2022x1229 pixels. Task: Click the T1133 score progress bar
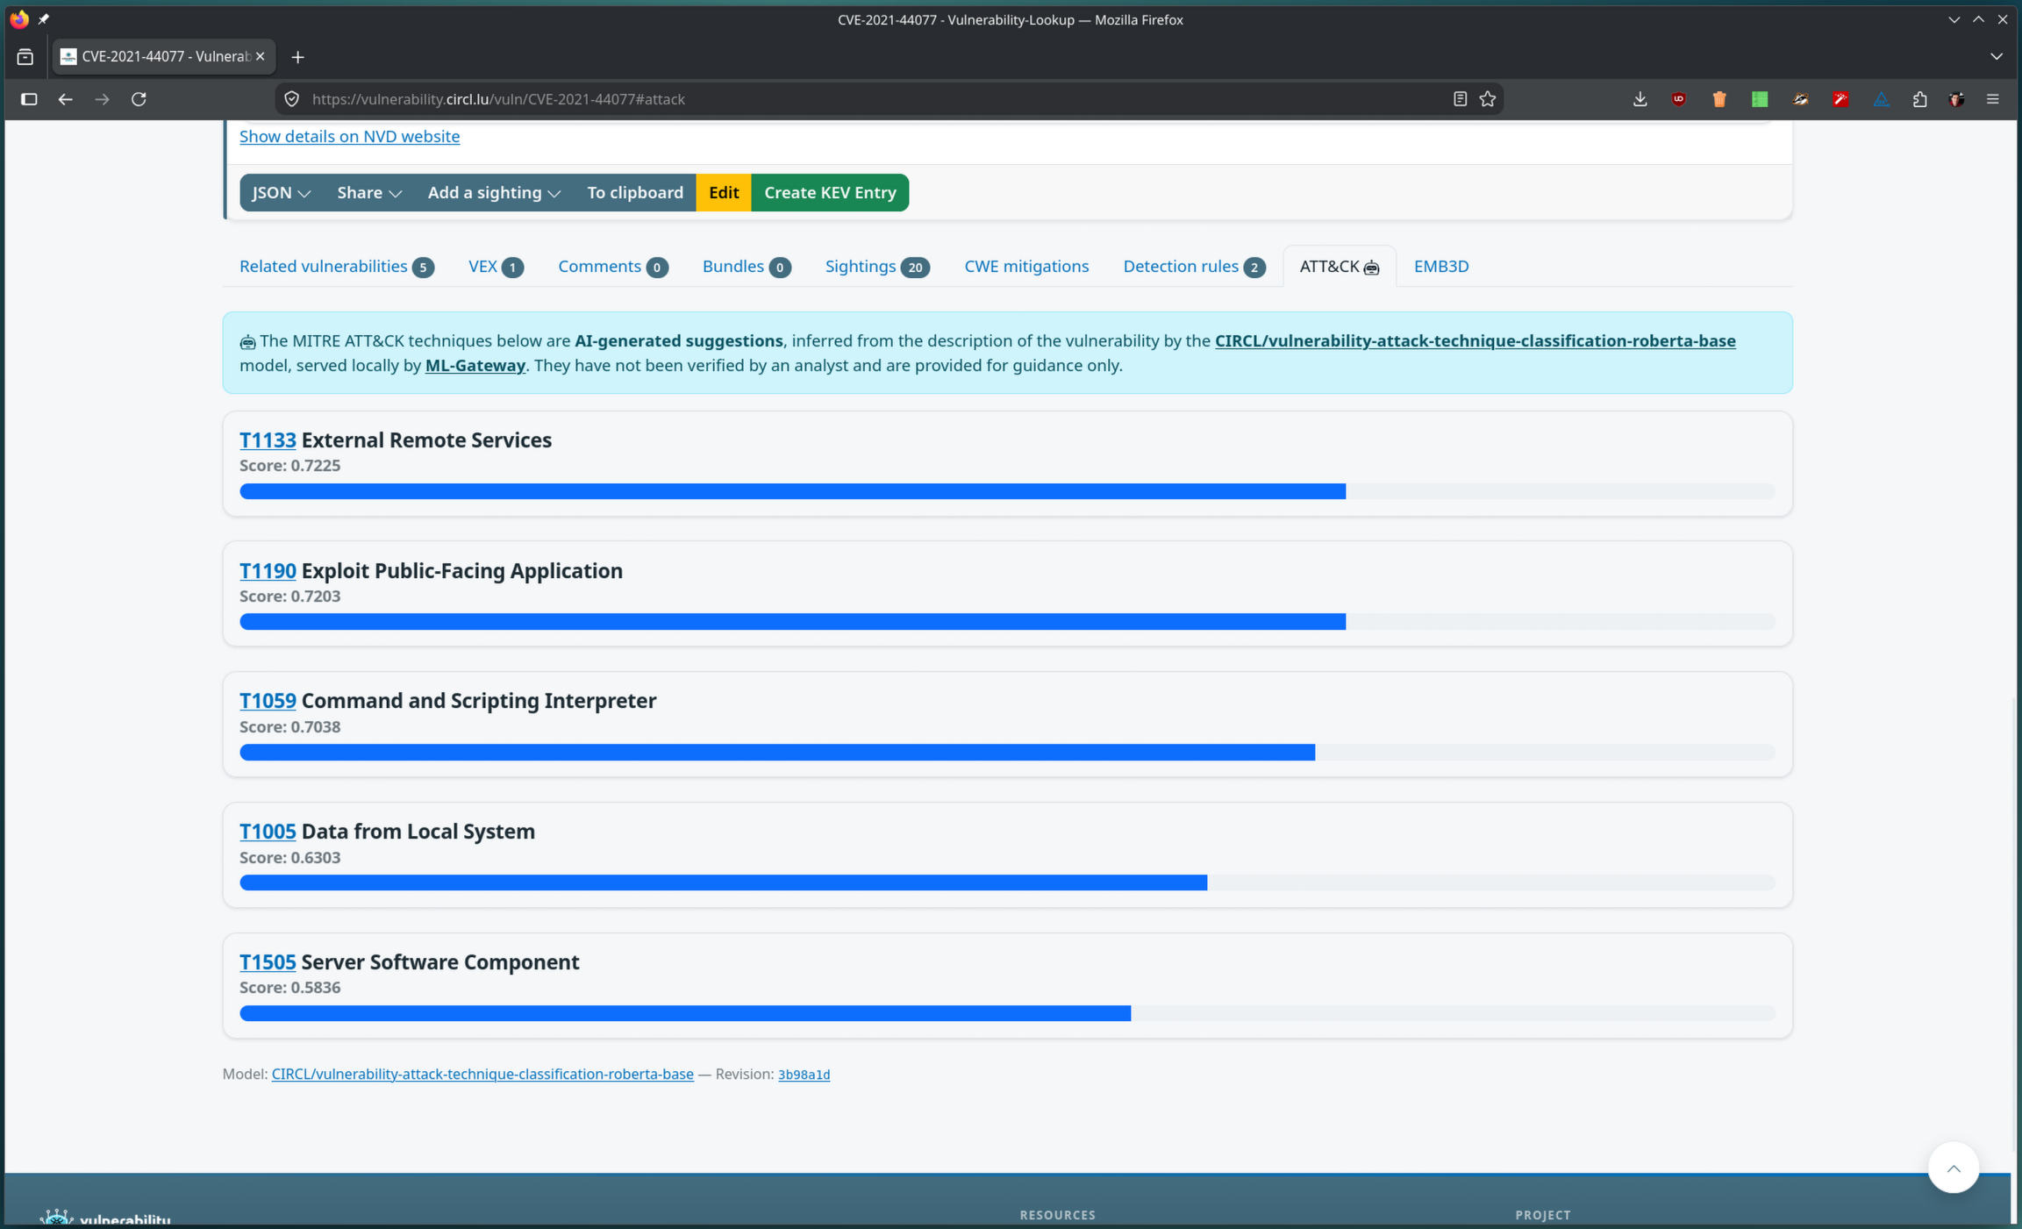pos(1007,491)
